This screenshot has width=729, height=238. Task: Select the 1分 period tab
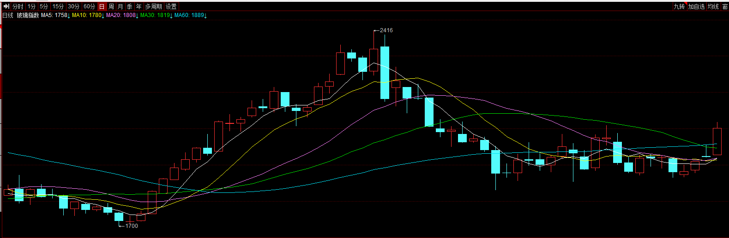click(x=31, y=6)
